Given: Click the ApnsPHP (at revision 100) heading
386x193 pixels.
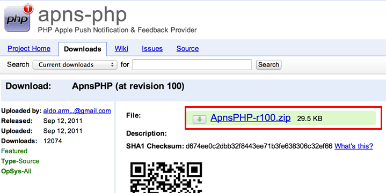Looking at the screenshot, I should [x=128, y=86].
